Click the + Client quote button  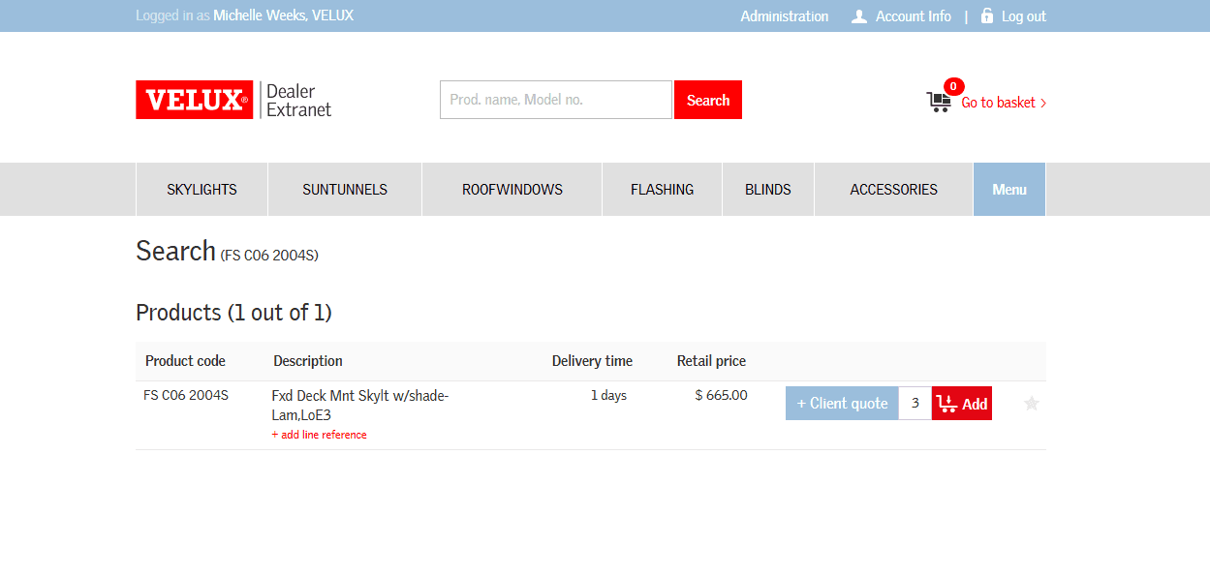[x=842, y=404]
